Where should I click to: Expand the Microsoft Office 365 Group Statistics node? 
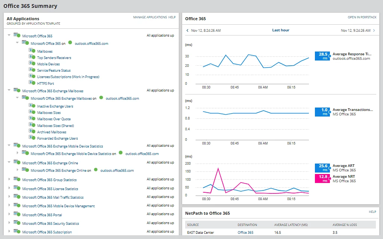[9, 180]
